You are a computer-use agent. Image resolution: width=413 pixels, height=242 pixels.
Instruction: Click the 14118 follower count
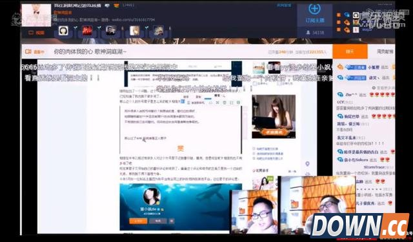click(316, 32)
